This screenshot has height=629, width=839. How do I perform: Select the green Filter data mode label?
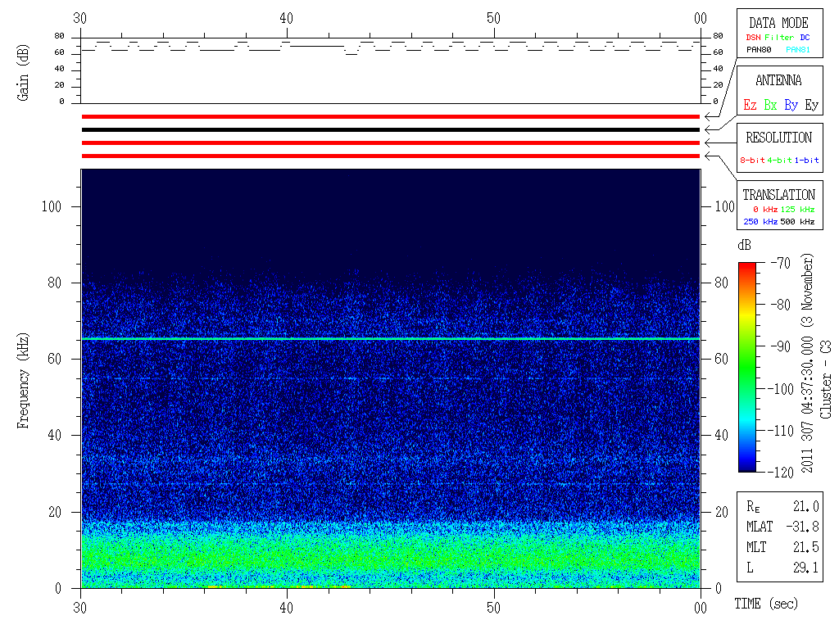pyautogui.click(x=778, y=37)
